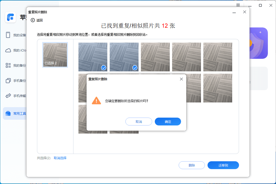Deselect the first checked photo
The height and width of the screenshot is (184, 276).
(103, 68)
